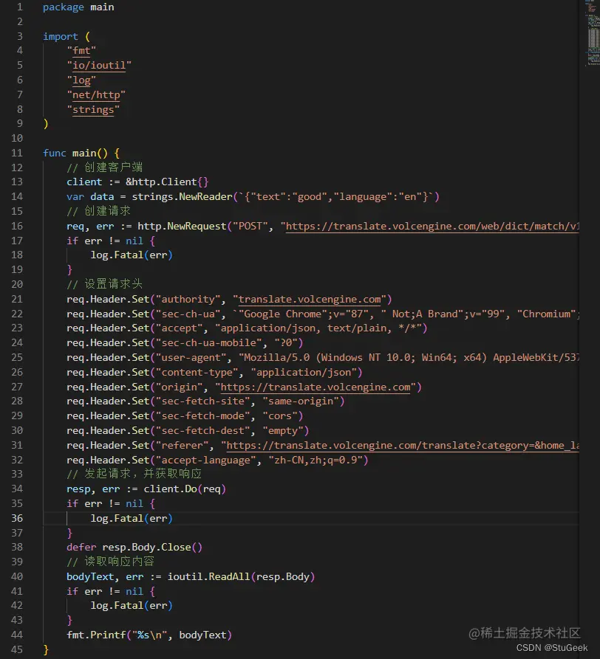Click the comment "// 发起请求，并获取响应"
The width and height of the screenshot is (600, 659).
click(134, 474)
